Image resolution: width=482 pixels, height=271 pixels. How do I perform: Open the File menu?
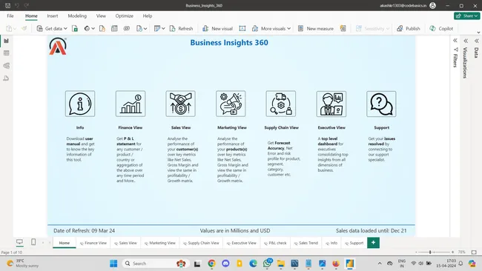[x=10, y=16]
